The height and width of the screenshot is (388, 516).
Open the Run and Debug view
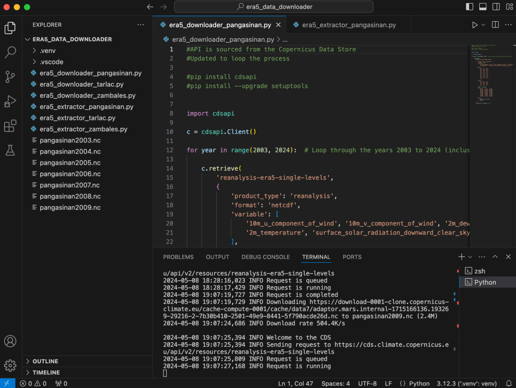pyautogui.click(x=10, y=101)
